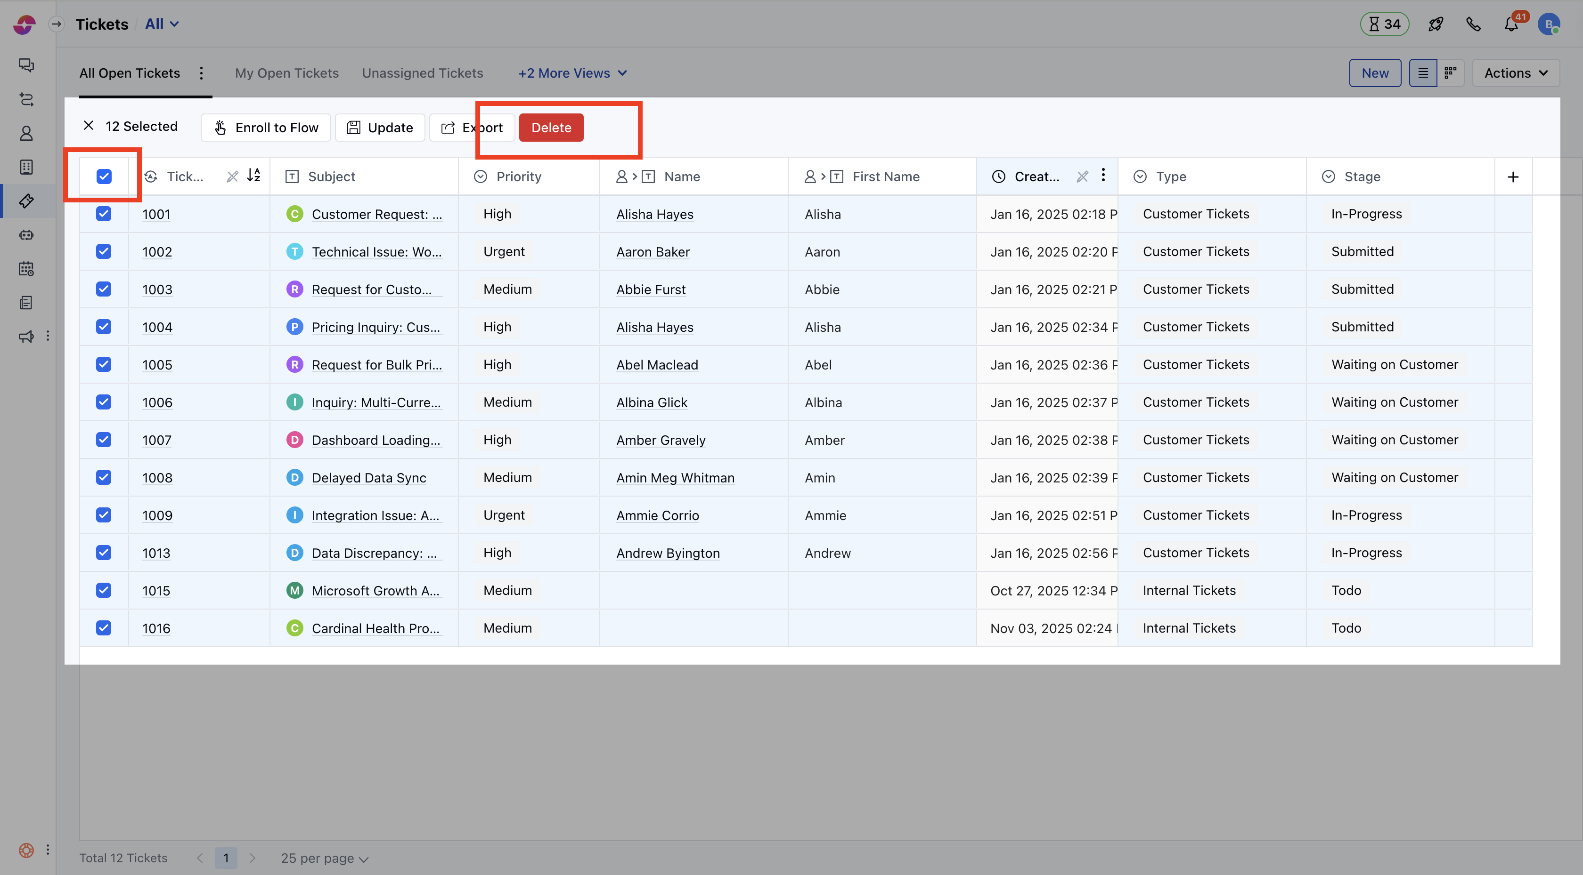The image size is (1583, 875).
Task: Deselect the checkbox for ticket 1016
Action: [103, 627]
